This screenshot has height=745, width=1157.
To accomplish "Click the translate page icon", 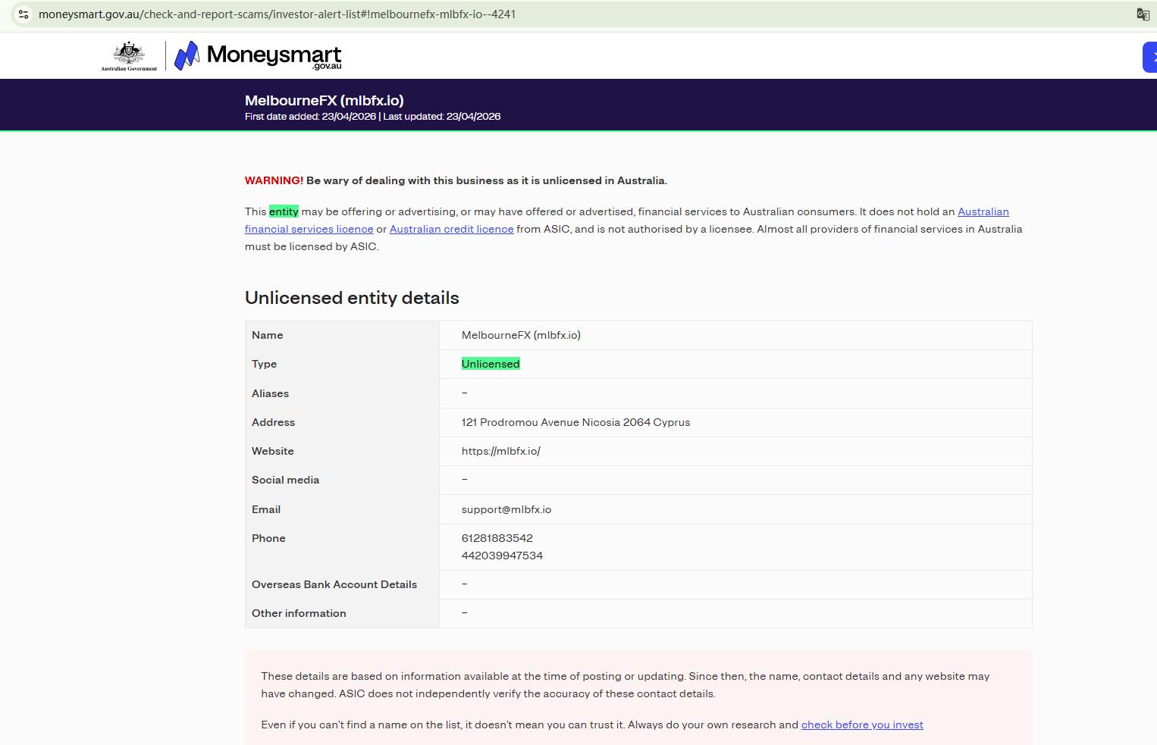I will click(x=1143, y=14).
